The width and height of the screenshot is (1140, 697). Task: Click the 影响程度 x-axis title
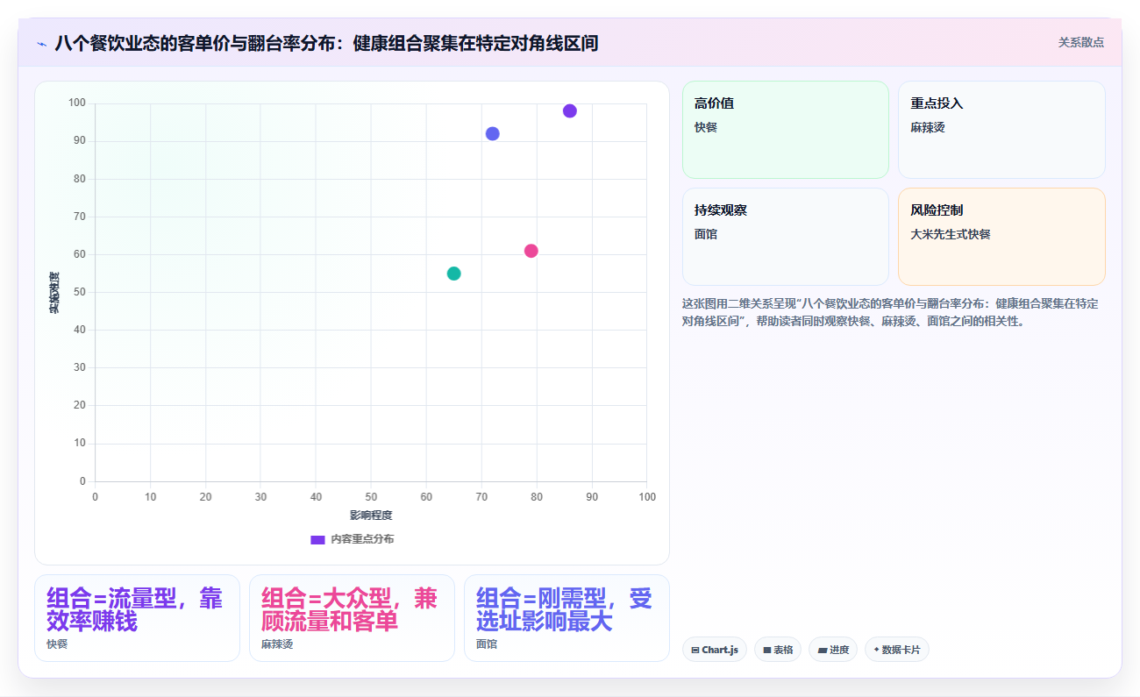pyautogui.click(x=371, y=516)
